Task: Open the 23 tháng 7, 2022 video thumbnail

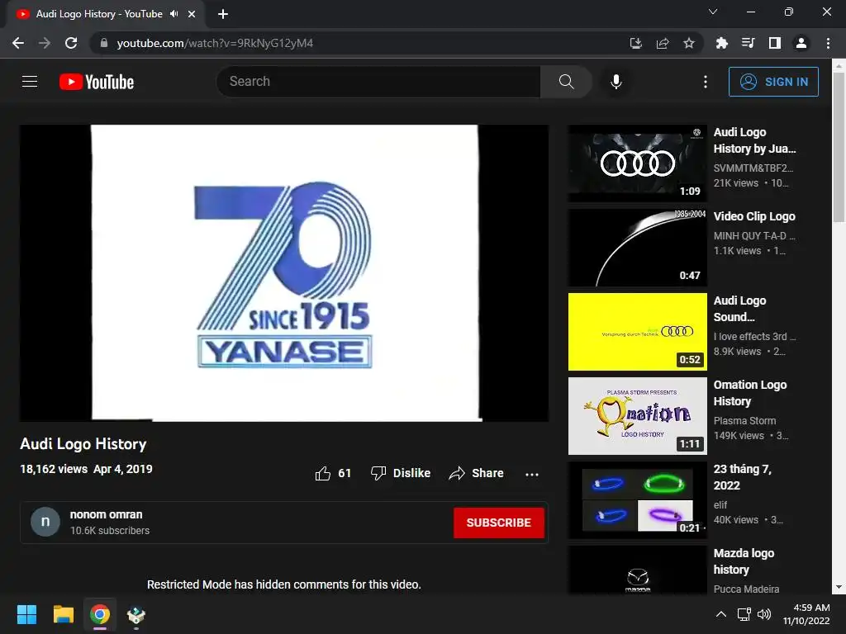Action: 637,500
